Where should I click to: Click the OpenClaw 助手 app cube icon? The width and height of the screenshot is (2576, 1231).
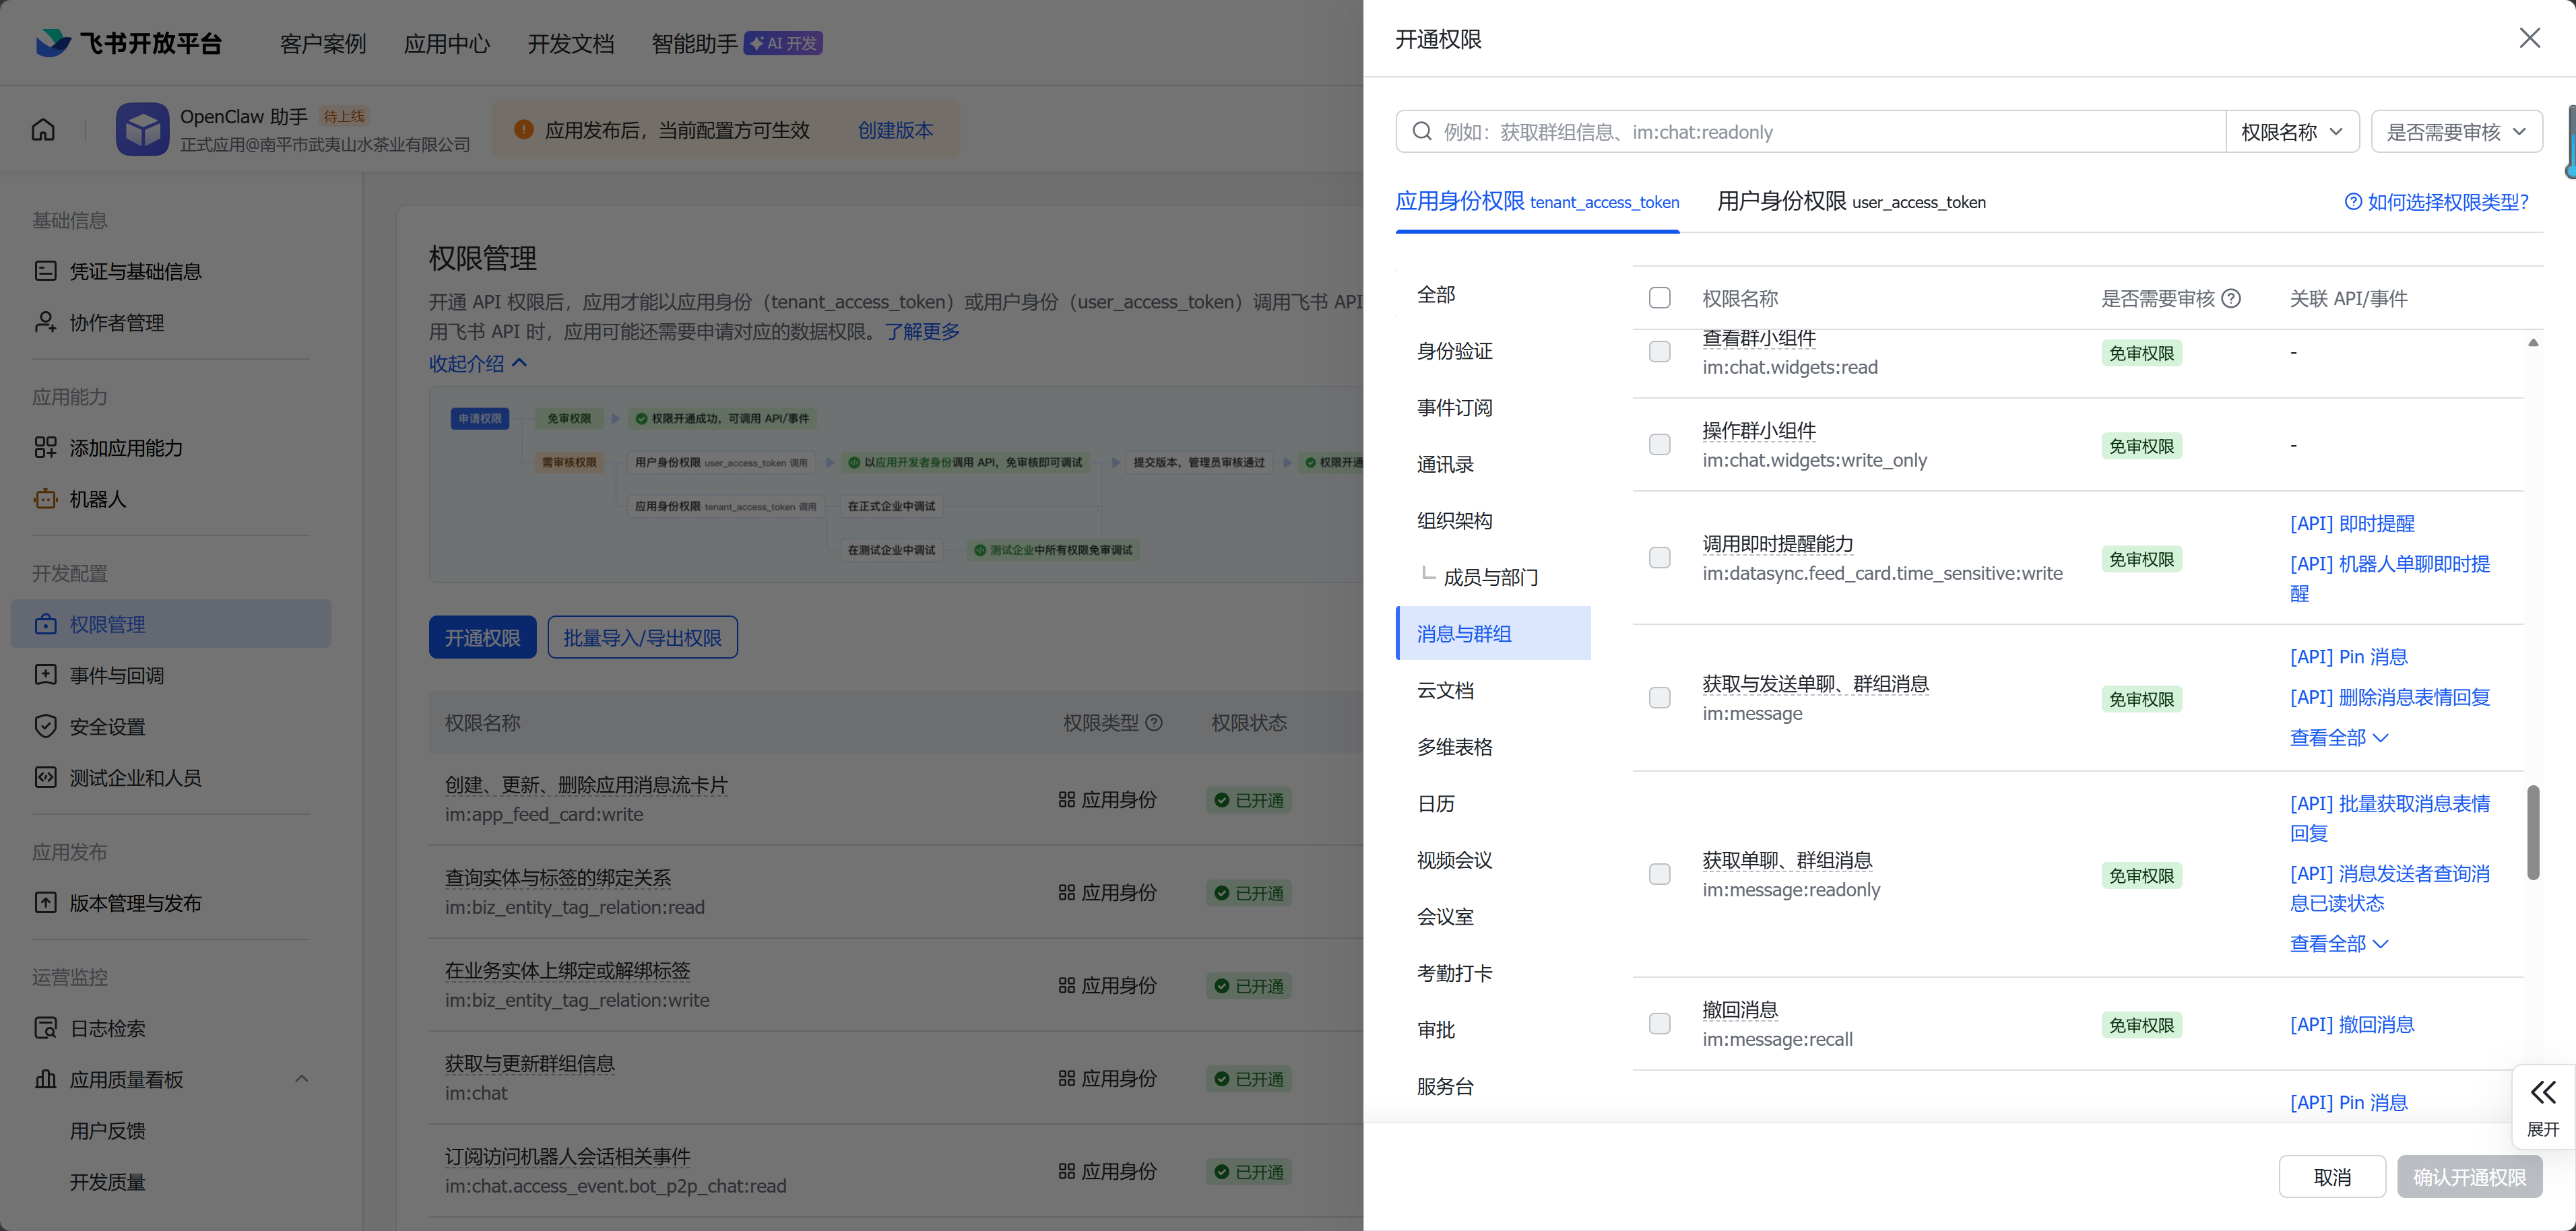(x=142, y=130)
